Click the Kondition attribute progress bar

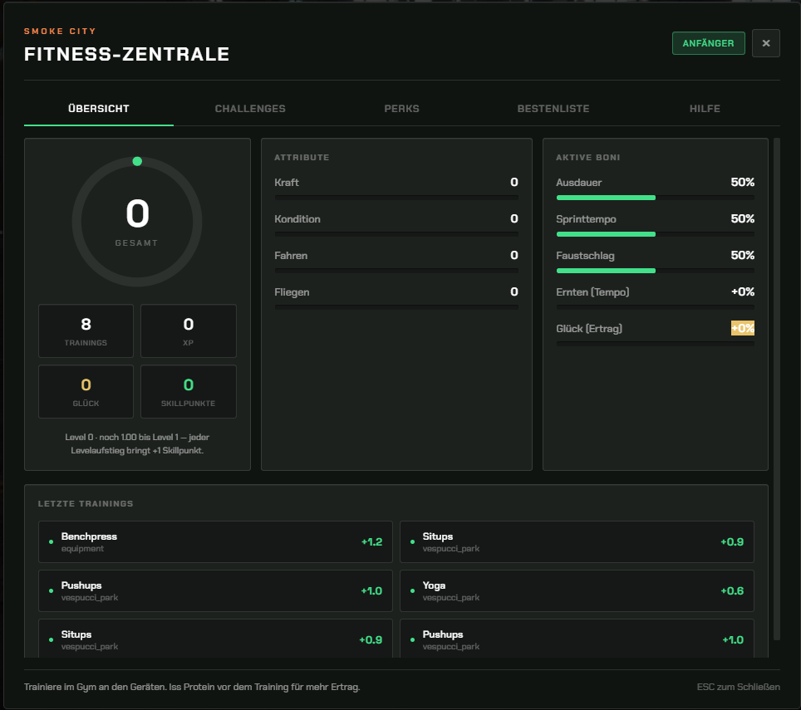(x=396, y=234)
